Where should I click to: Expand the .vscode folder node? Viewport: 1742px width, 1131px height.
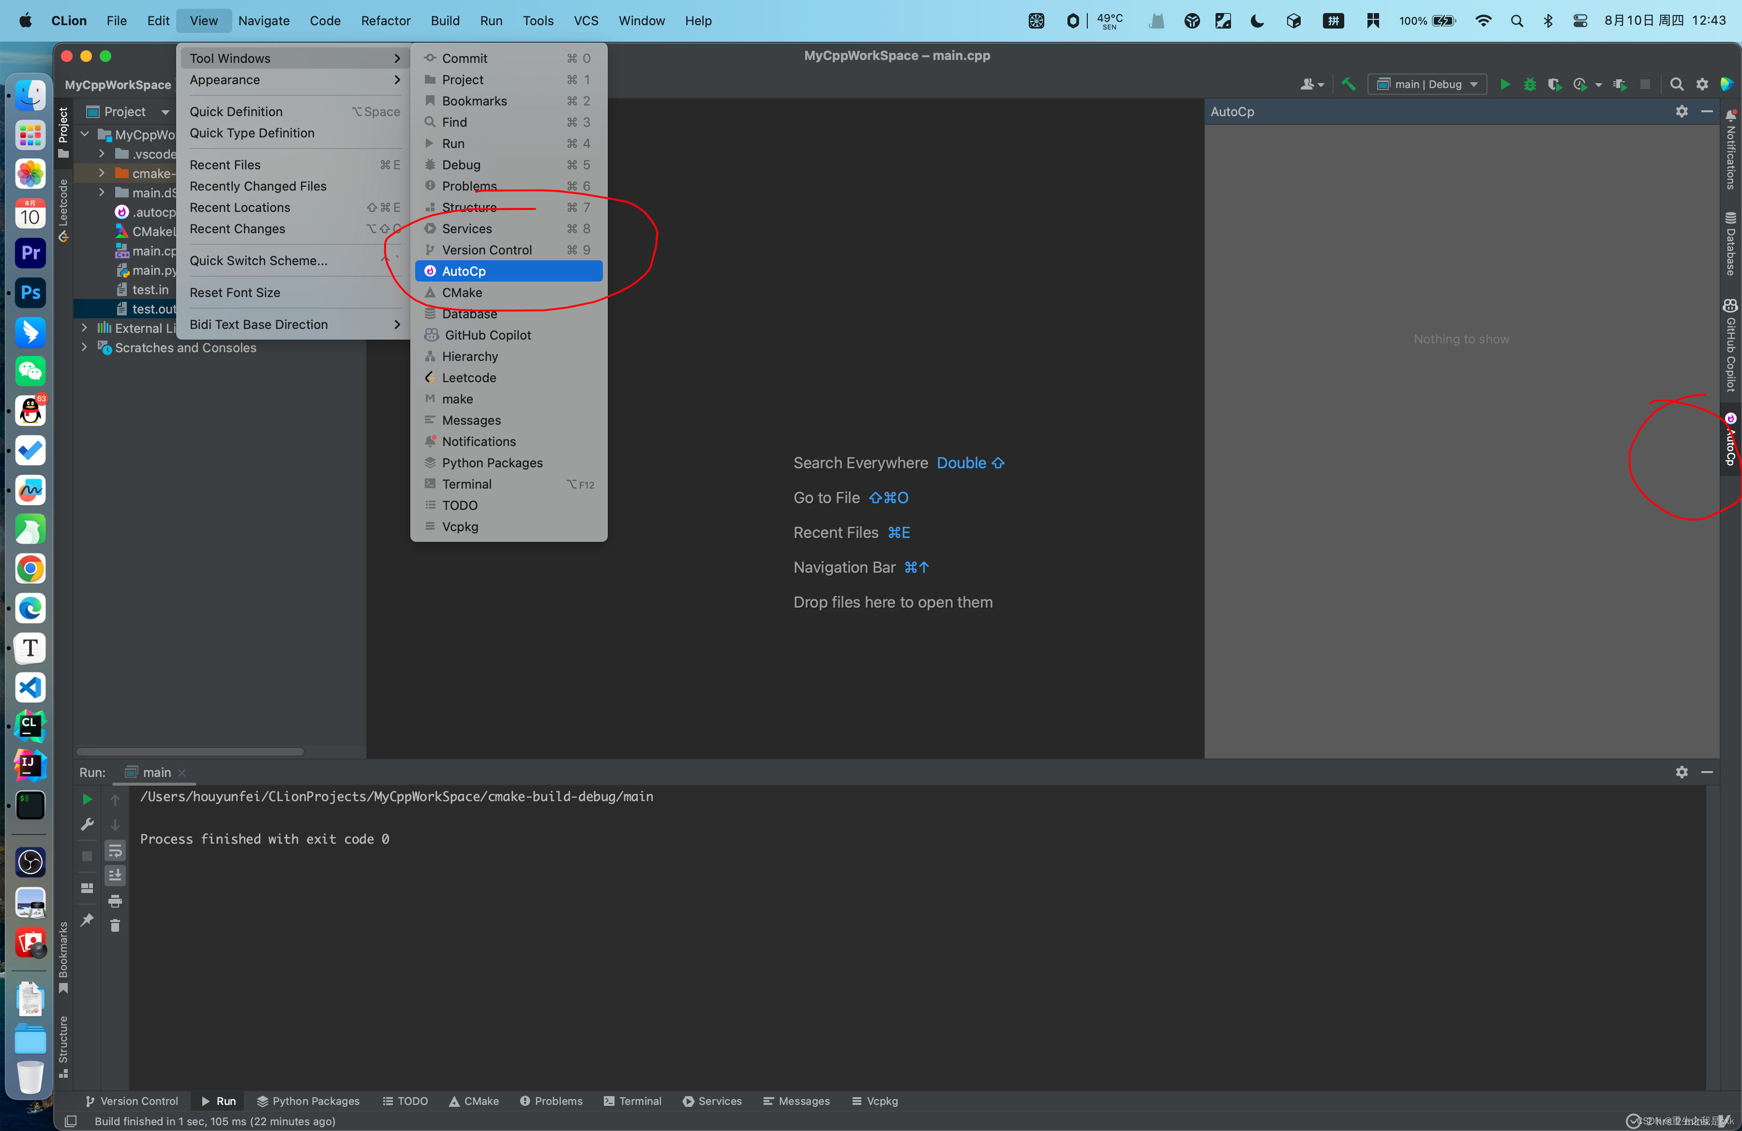point(102,154)
